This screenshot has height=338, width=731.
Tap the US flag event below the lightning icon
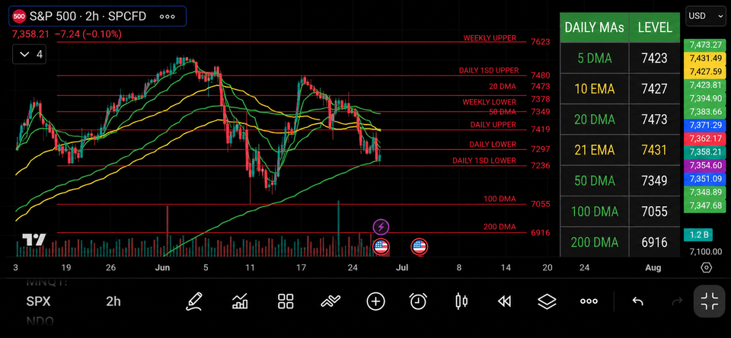[381, 247]
